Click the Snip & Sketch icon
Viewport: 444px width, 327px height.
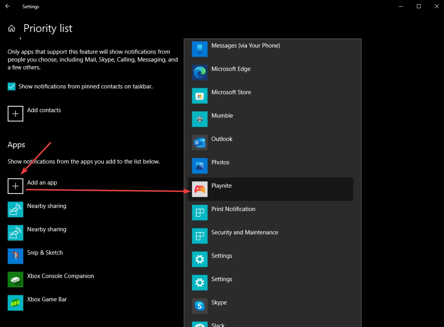16,256
